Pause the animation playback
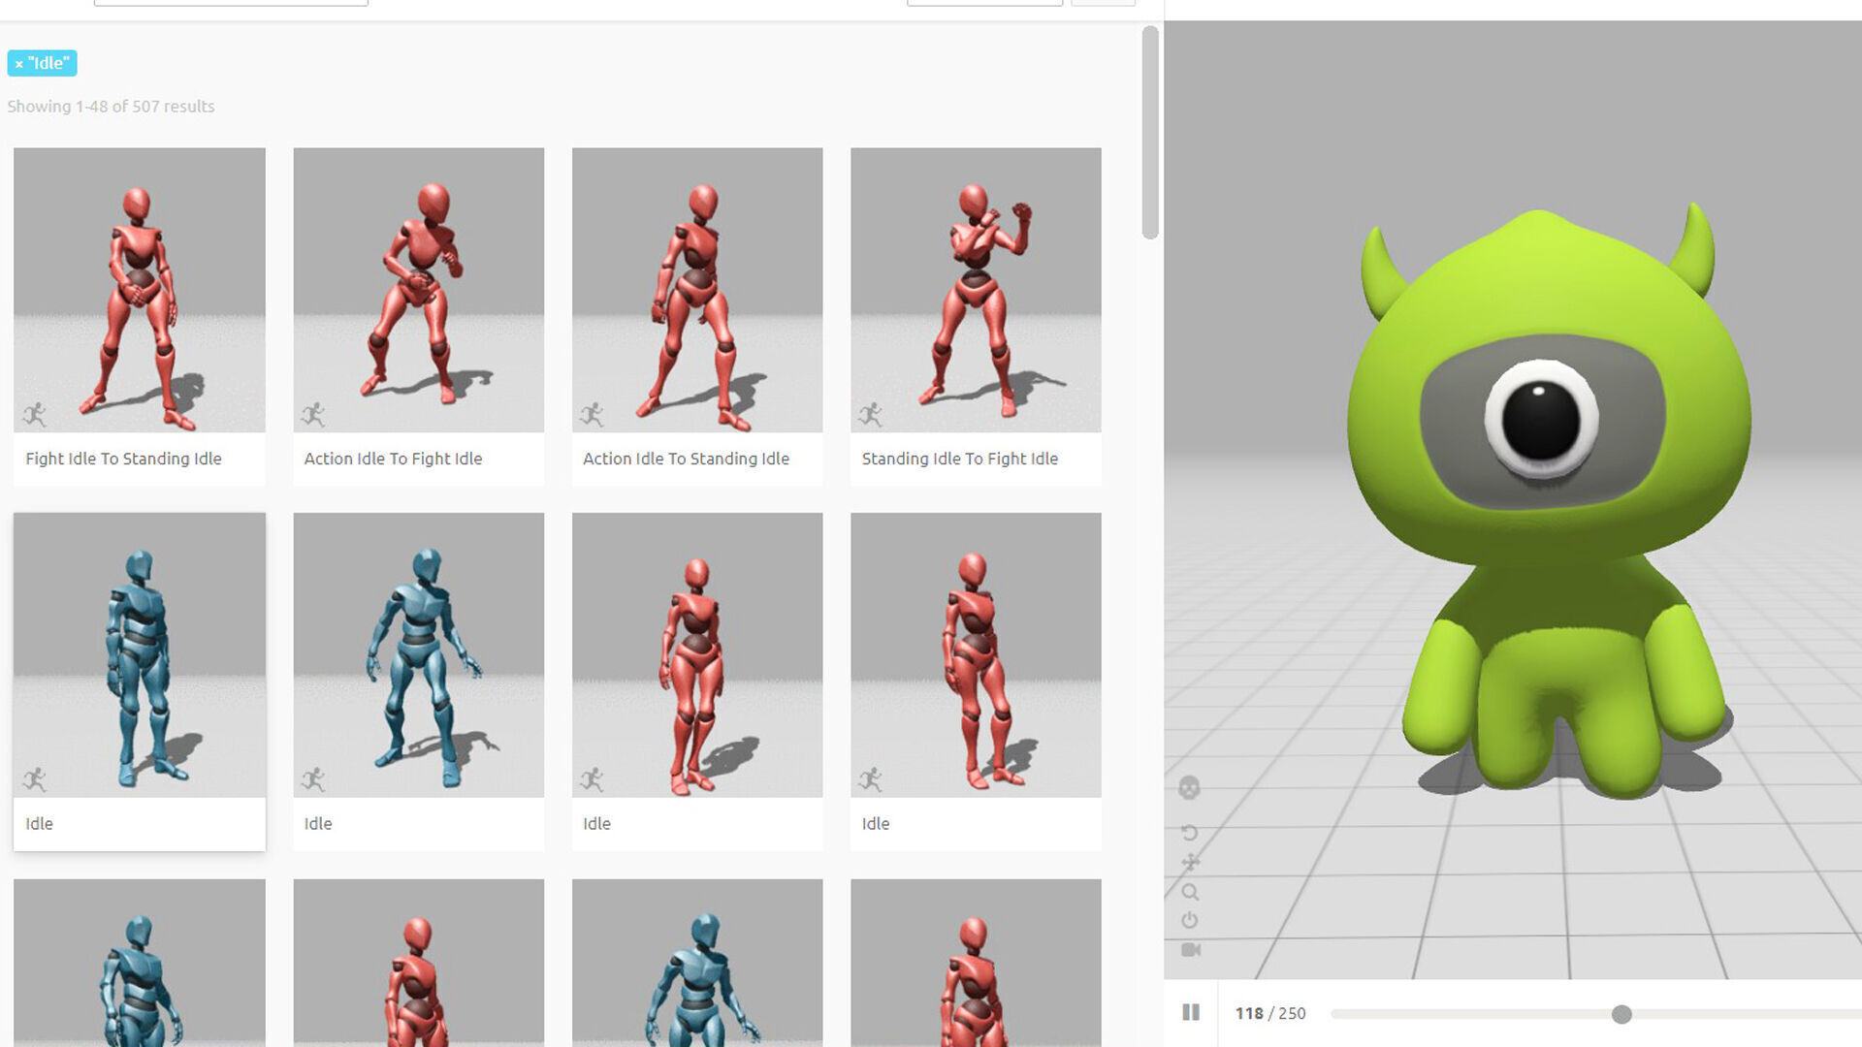This screenshot has height=1047, width=1862. (x=1191, y=1012)
